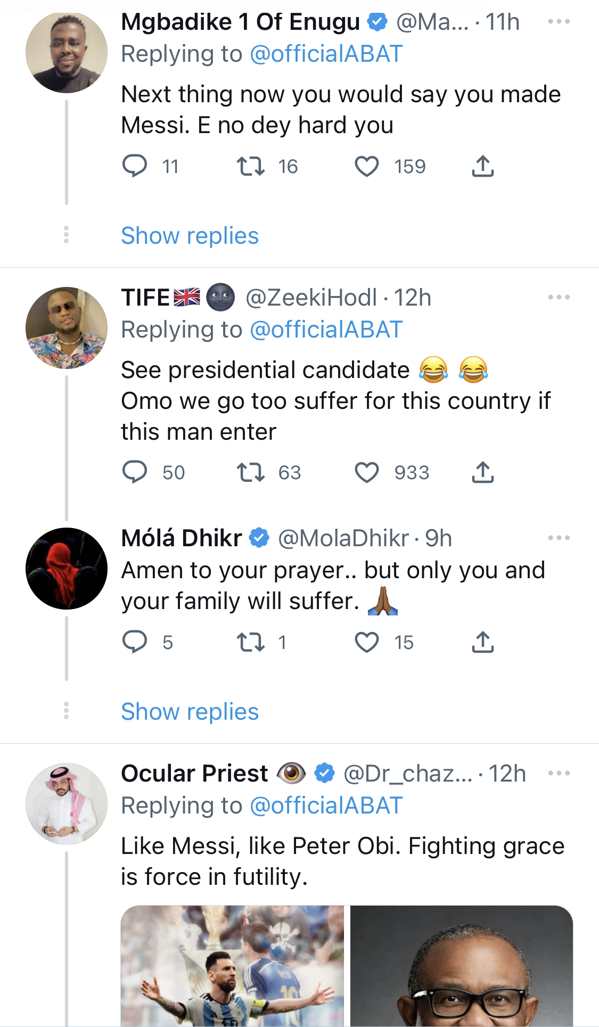Viewport: 599px width, 1027px height.
Task: Open more options on Ocular Priest's tweet
Action: point(559,774)
